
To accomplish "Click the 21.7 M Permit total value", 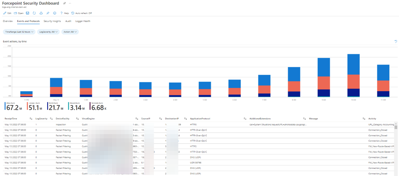I will [56, 108].
